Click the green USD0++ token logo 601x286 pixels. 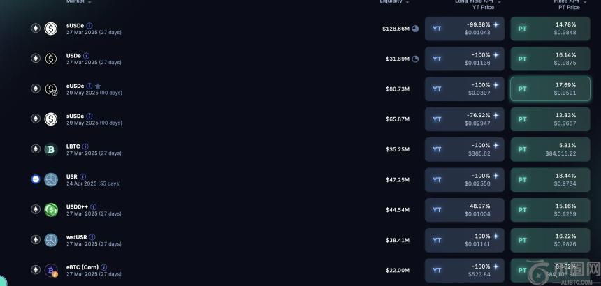[x=51, y=209]
